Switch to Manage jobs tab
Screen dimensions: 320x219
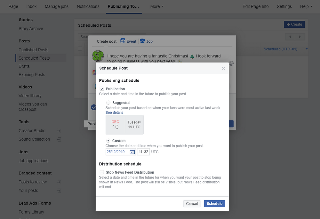(x=57, y=6)
